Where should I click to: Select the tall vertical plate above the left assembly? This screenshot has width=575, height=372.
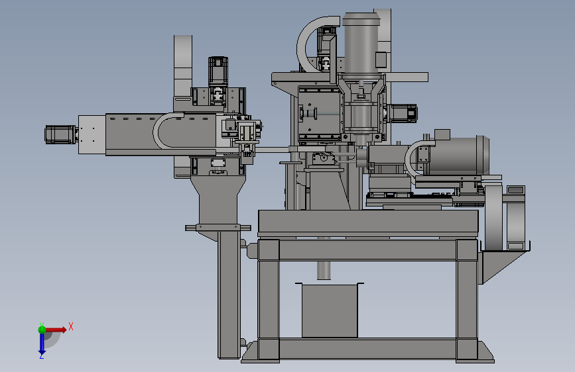[183, 66]
